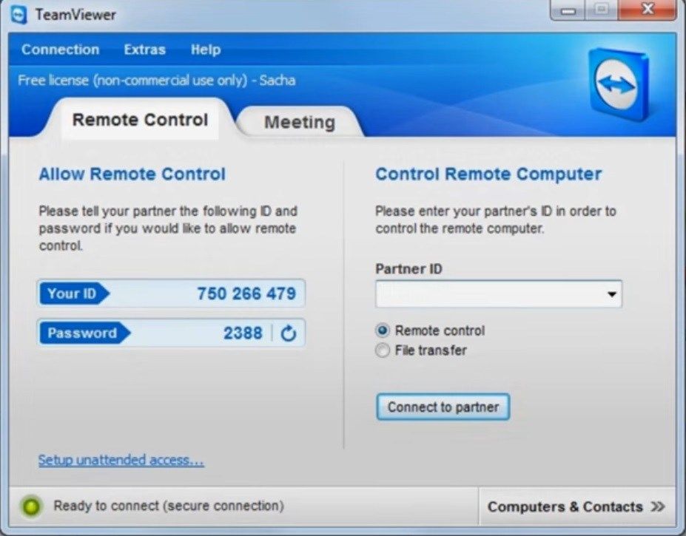Image resolution: width=686 pixels, height=536 pixels.
Task: Expand Computers & Contacts with the double chevron
Action: [657, 506]
